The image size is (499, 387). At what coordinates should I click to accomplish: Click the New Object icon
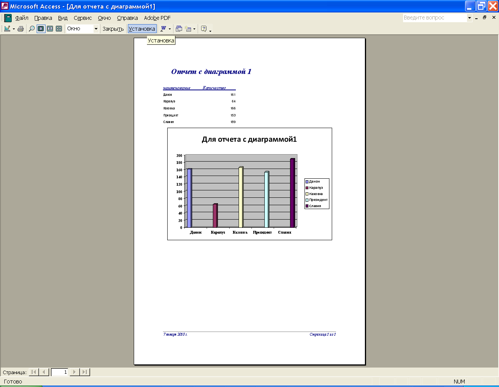pyautogui.click(x=188, y=29)
